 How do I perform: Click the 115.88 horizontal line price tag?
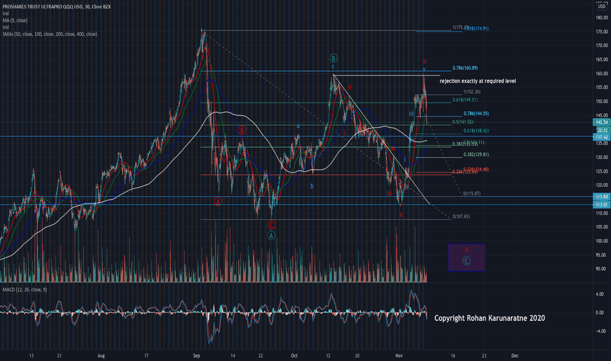tap(602, 197)
